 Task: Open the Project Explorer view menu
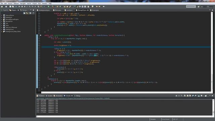coord(34,13)
